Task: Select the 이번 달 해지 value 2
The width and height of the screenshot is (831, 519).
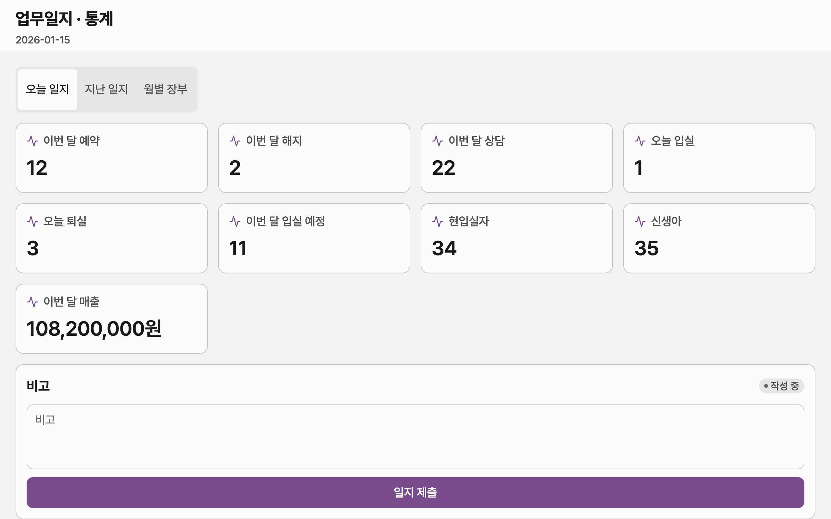Action: 235,168
